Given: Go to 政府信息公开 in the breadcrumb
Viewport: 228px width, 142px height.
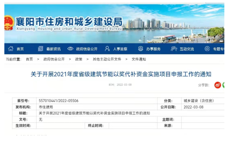Looking at the screenshot, I should click(54, 59).
